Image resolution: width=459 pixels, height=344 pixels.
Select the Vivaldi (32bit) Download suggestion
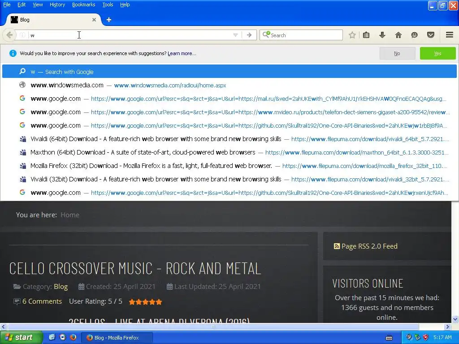229,179
